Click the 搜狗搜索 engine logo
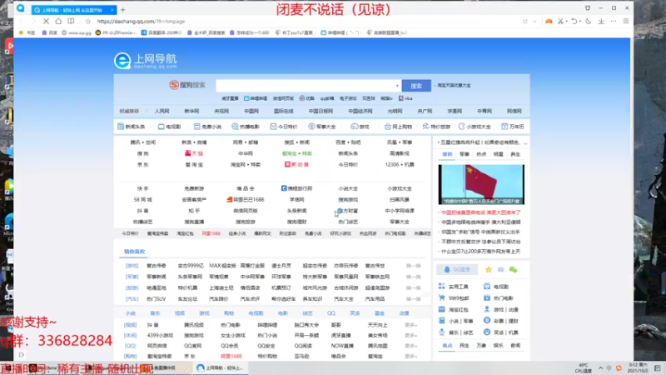This screenshot has width=666, height=375. (x=187, y=85)
